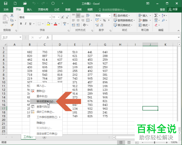
Task: Click the Decrease Indent icon
Action: (x=74, y=25)
